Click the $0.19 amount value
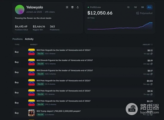Viewport: 164px width, 120px height. tap(150, 61)
